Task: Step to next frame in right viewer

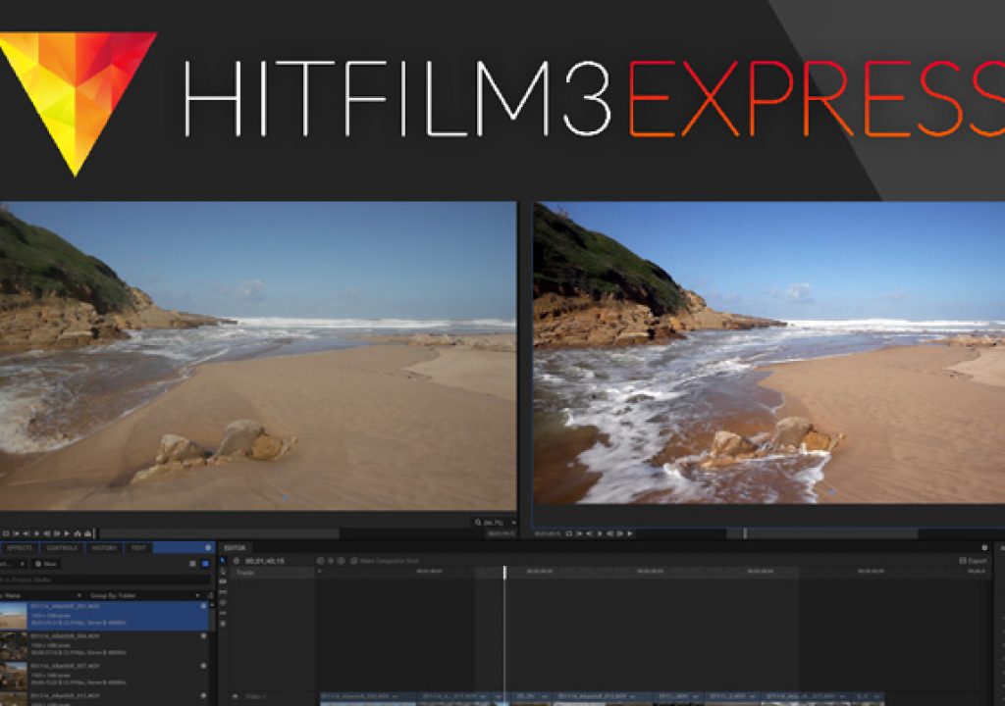Action: tap(620, 533)
